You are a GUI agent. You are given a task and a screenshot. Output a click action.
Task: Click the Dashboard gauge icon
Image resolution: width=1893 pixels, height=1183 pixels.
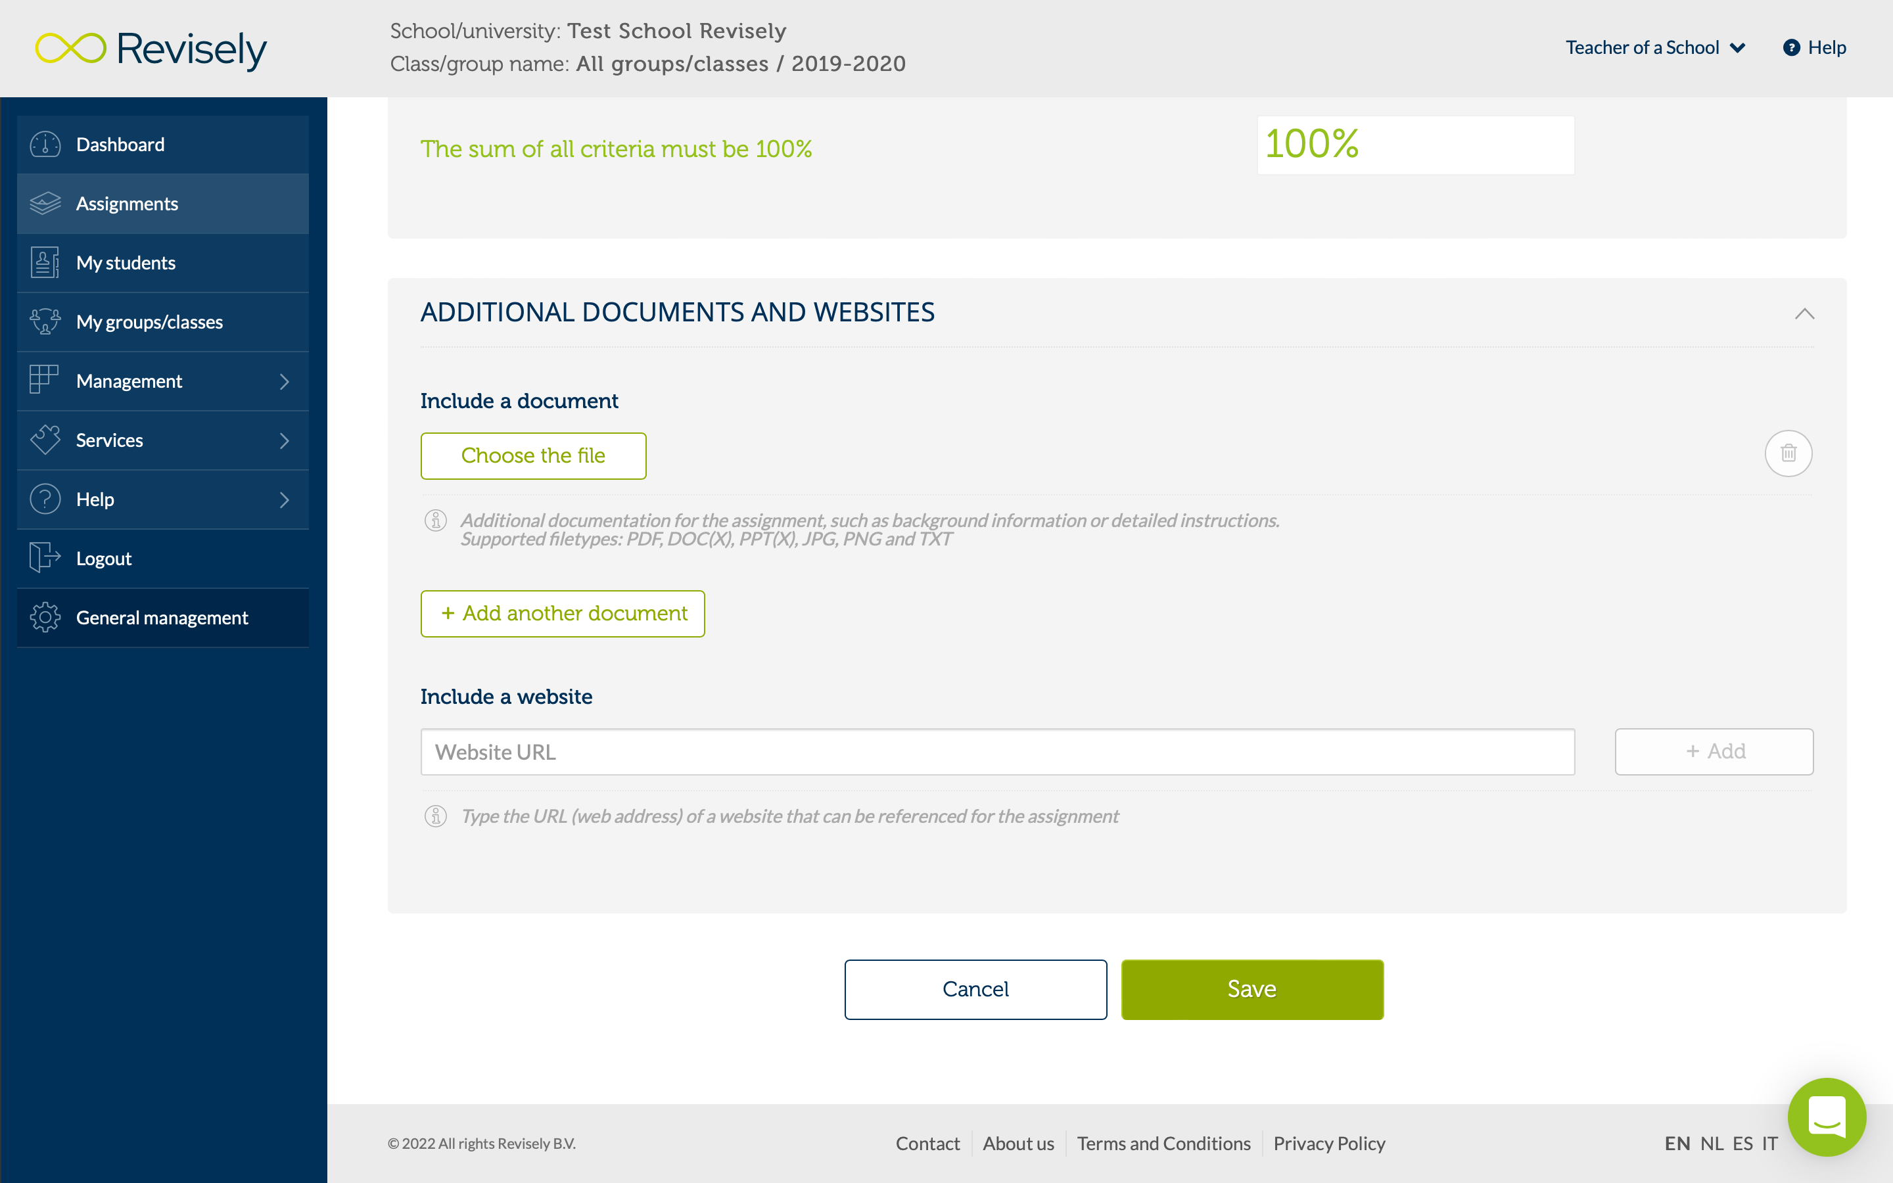click(45, 145)
